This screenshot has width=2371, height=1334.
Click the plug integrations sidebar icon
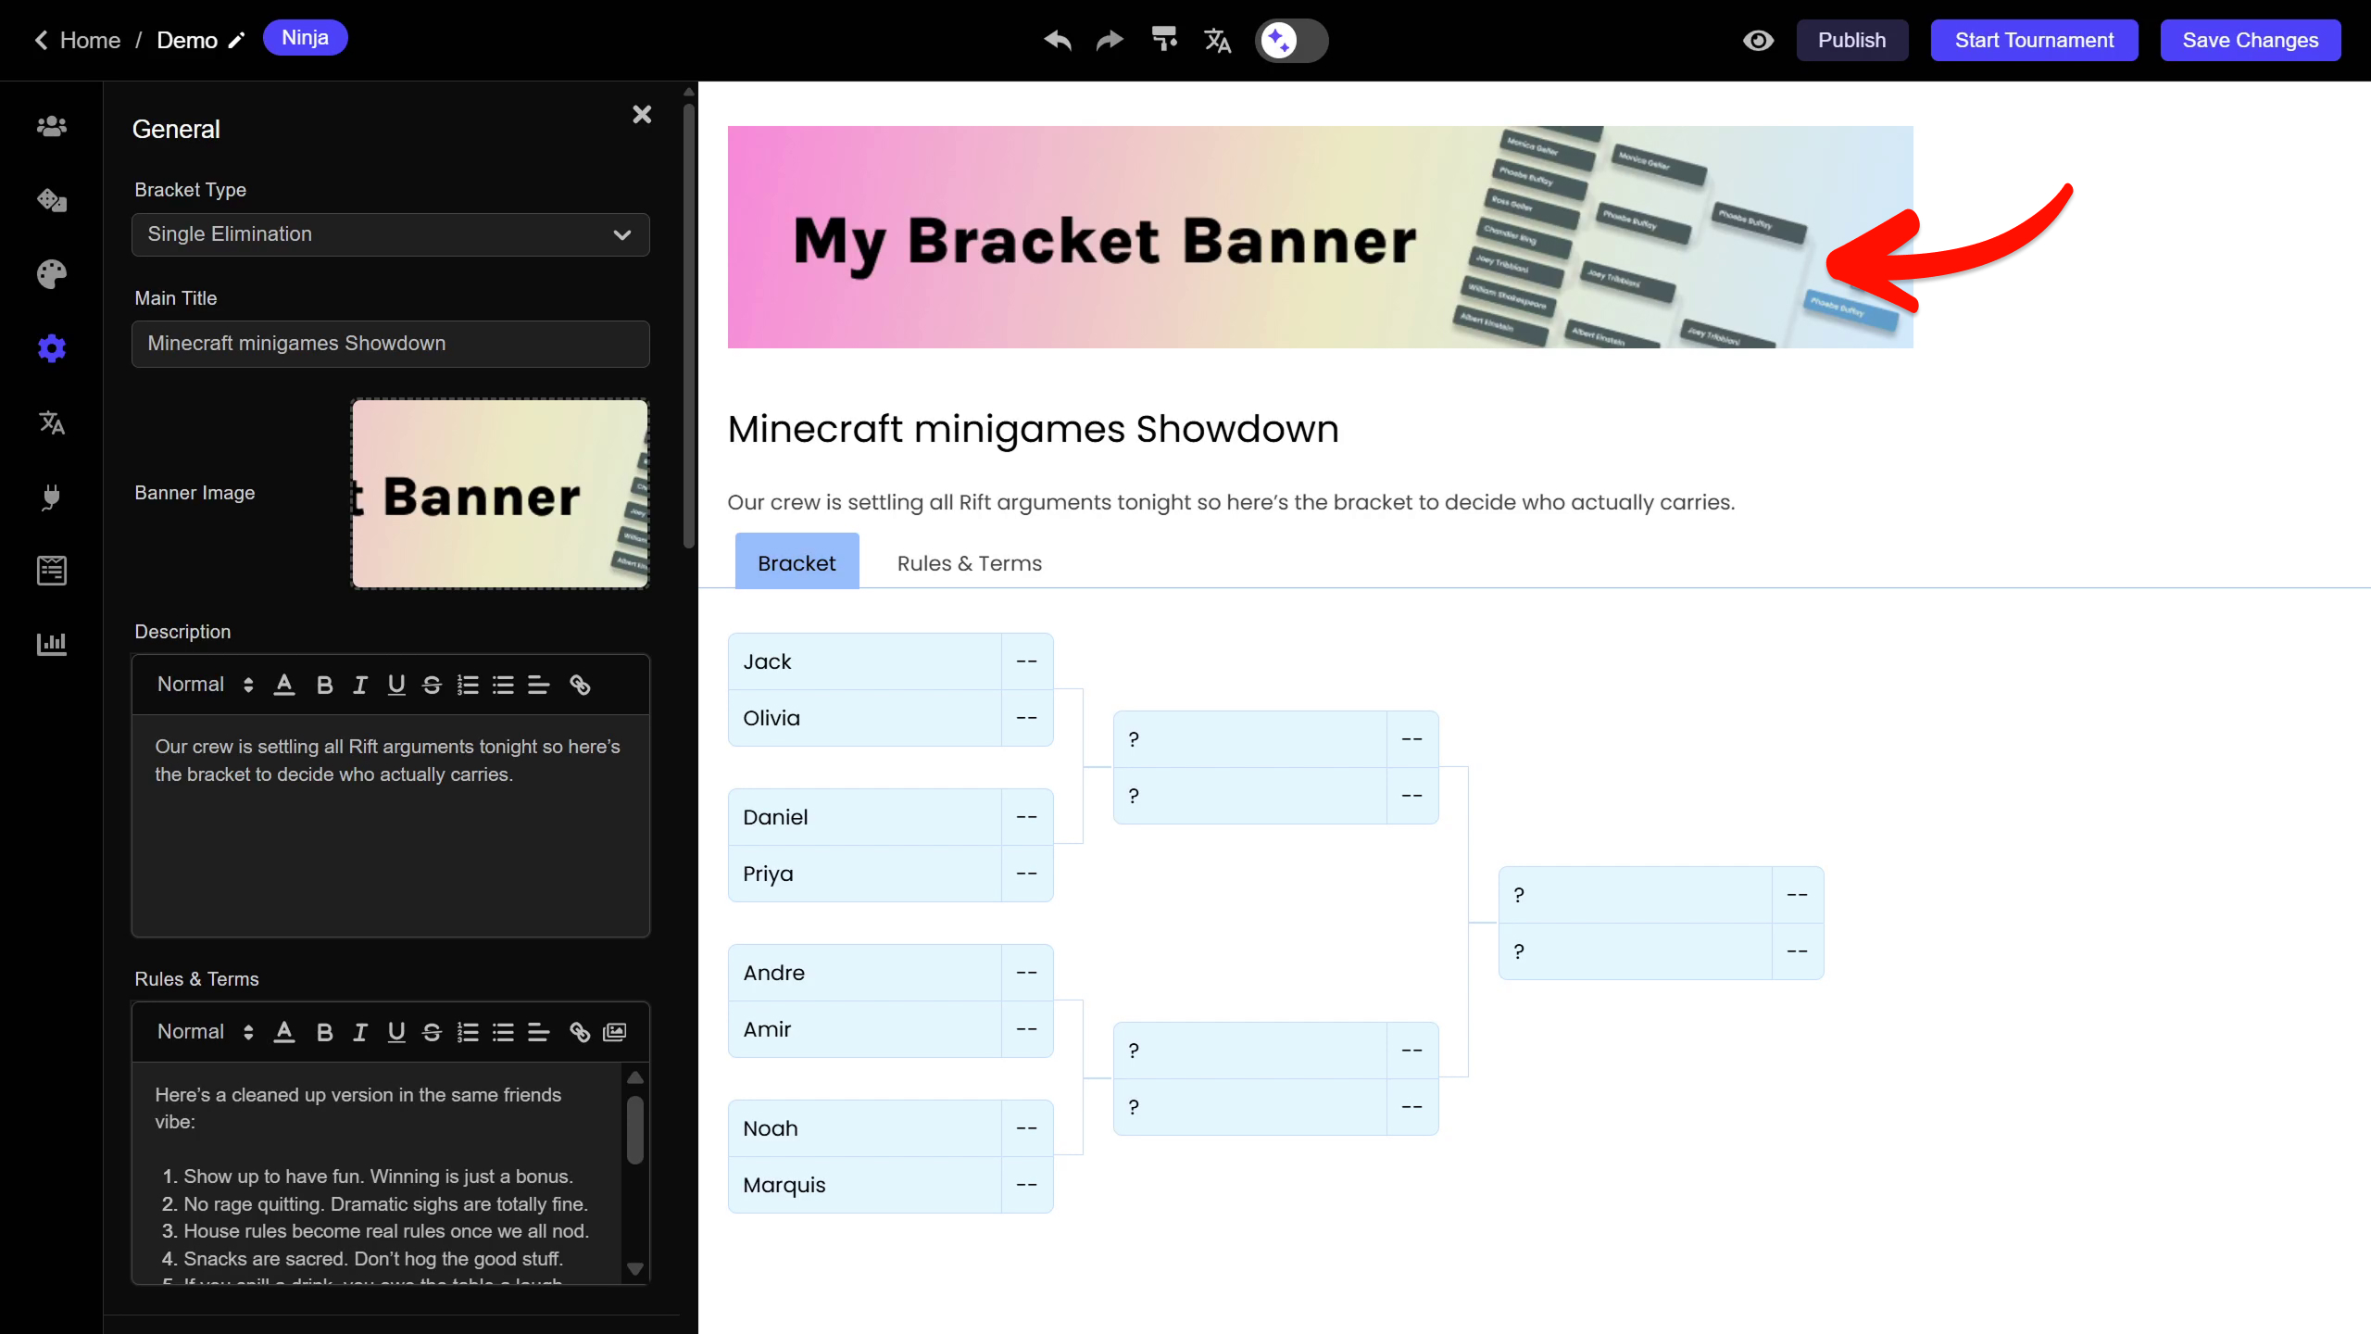point(52,497)
